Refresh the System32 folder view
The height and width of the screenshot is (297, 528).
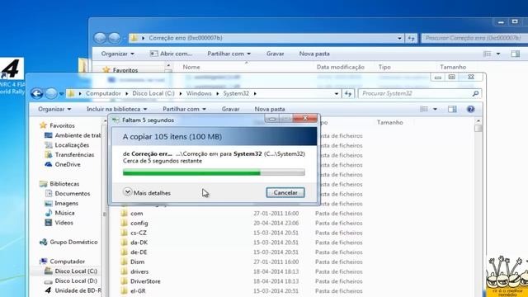[x=348, y=93]
